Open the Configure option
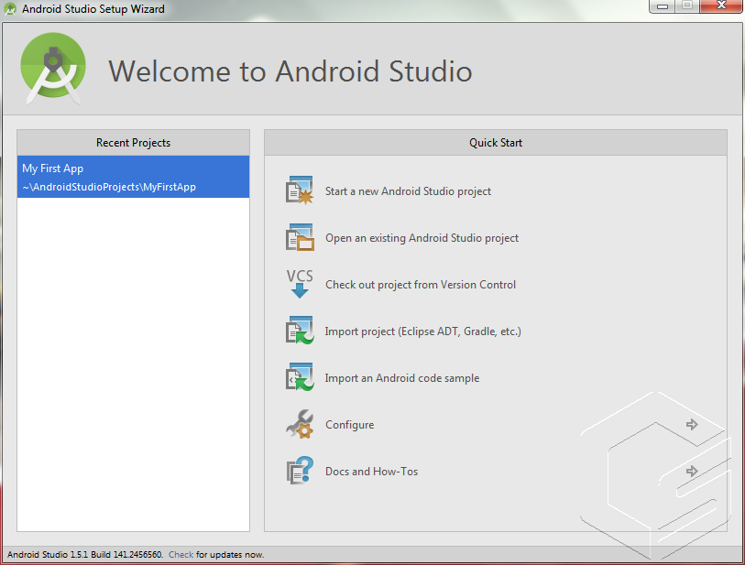745x565 pixels. point(350,425)
